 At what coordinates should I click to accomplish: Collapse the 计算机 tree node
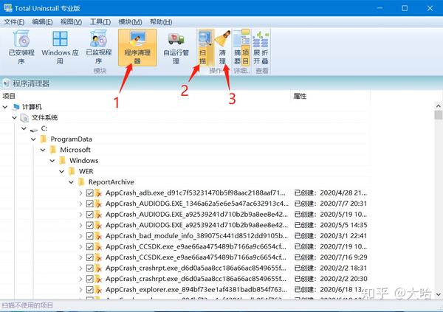(5, 107)
